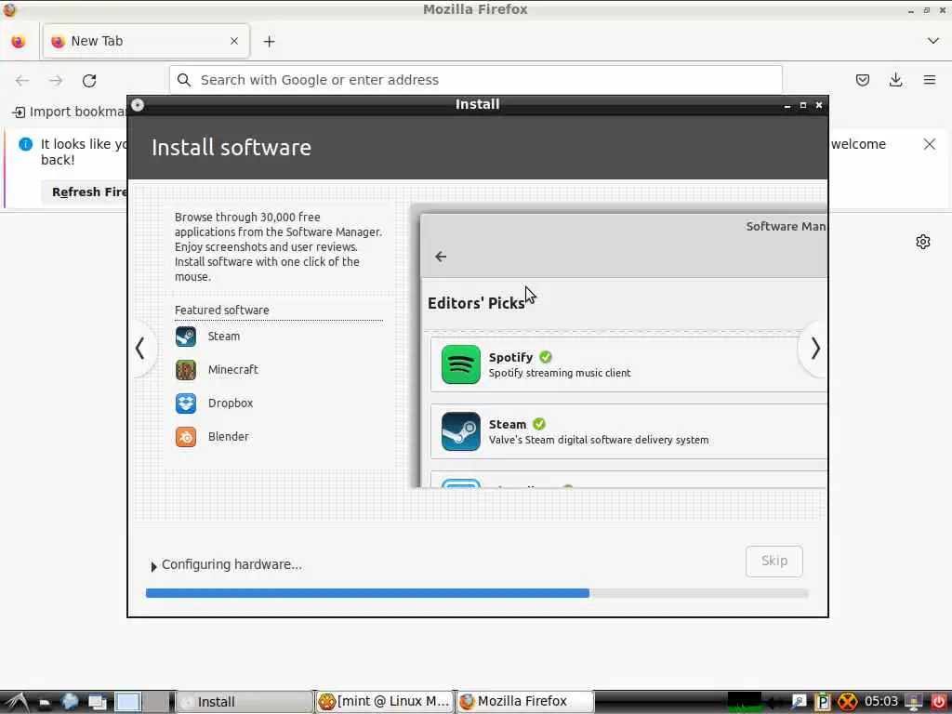Click the Skip button

click(x=774, y=561)
